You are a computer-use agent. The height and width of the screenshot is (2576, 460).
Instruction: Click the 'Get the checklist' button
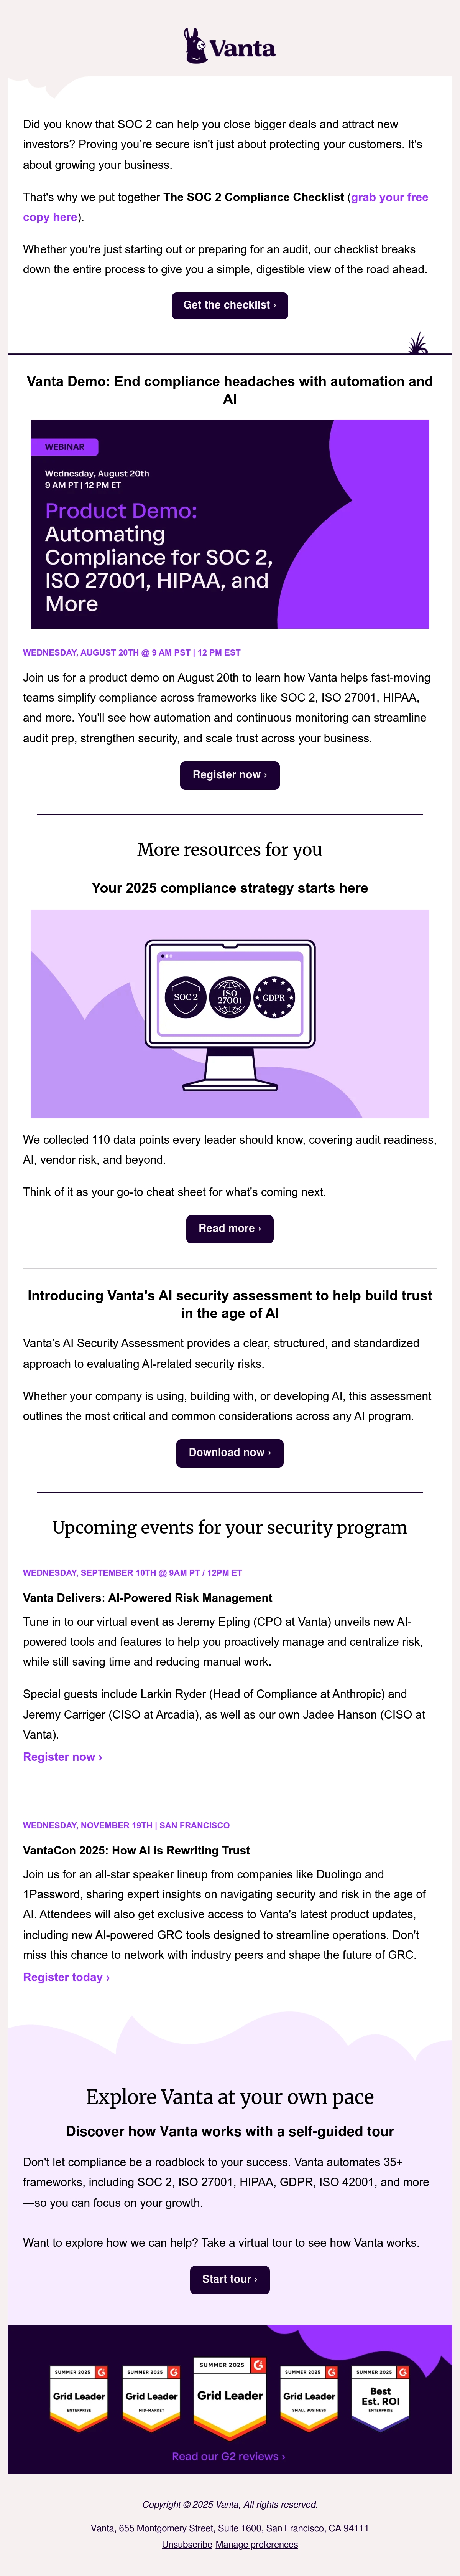click(x=230, y=305)
